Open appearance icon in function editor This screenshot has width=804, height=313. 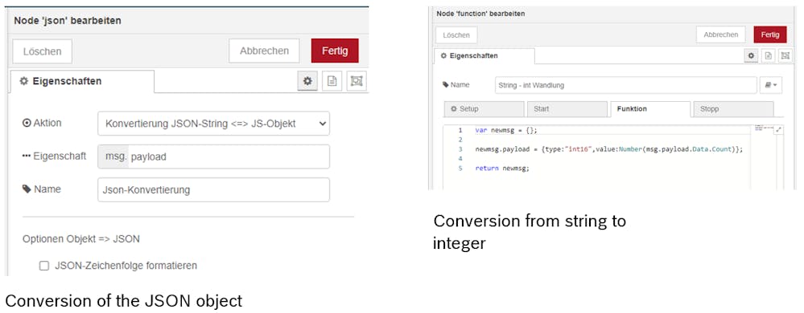point(785,55)
